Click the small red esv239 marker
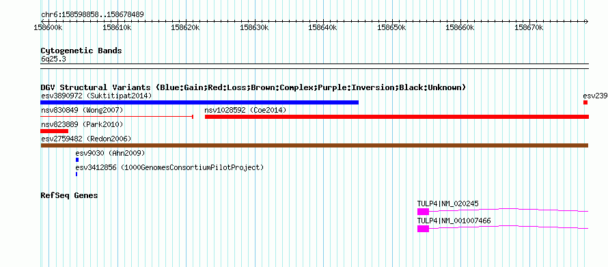The image size is (608, 267). (x=585, y=102)
